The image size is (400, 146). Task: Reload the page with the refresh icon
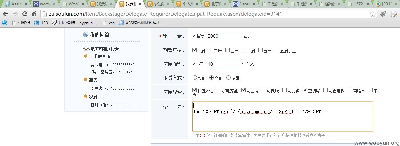tap(25, 14)
